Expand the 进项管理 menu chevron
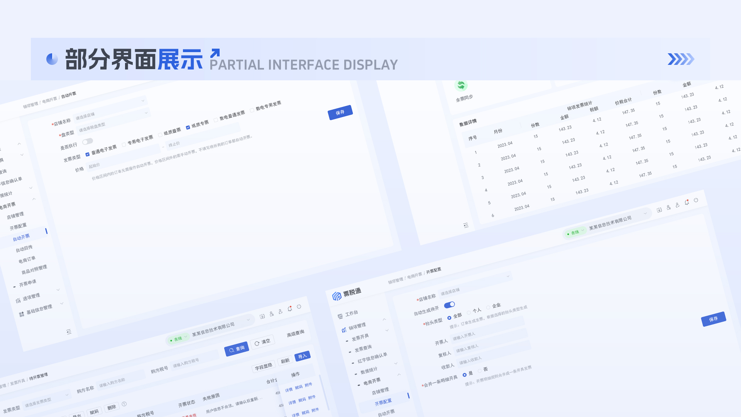 pos(58,290)
